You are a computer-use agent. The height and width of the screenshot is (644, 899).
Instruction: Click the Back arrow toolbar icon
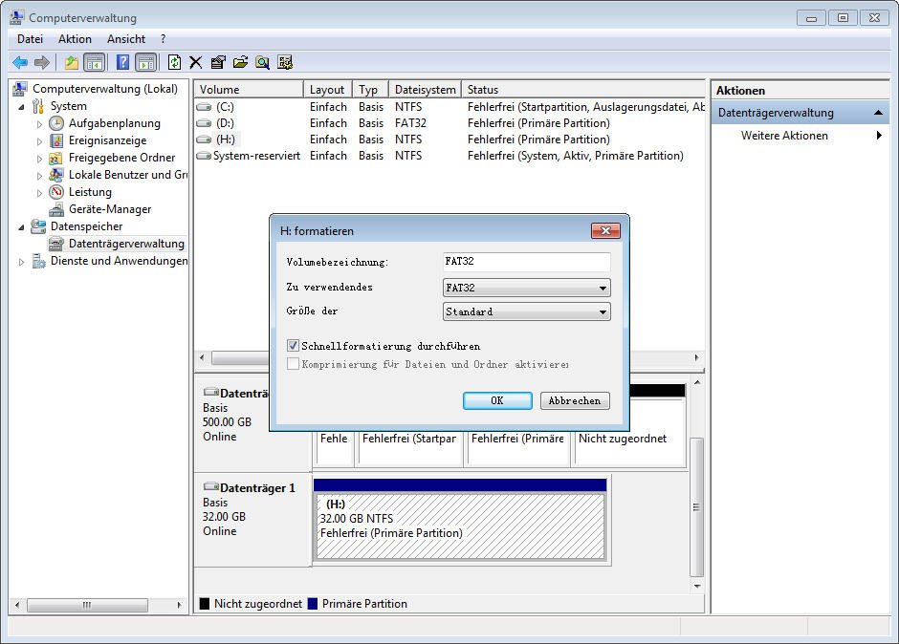pos(20,62)
